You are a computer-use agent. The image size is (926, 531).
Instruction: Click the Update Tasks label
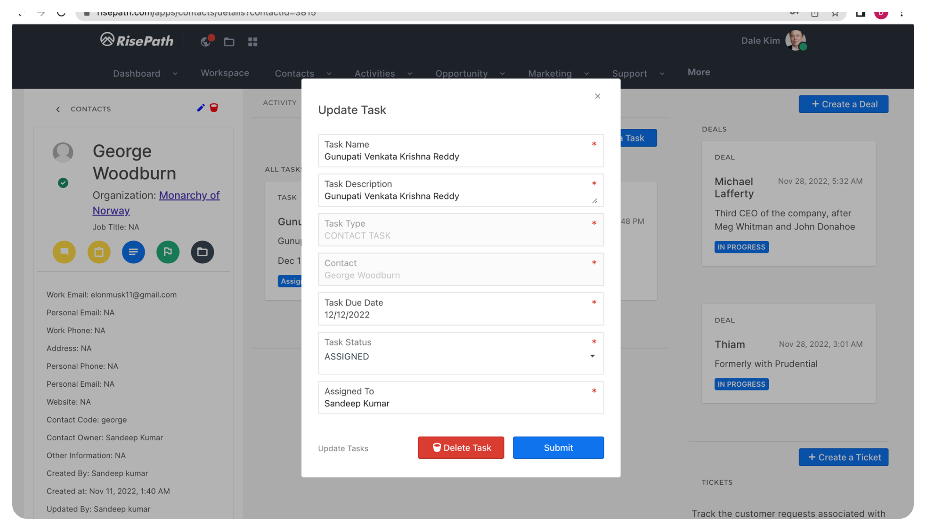[x=343, y=449]
